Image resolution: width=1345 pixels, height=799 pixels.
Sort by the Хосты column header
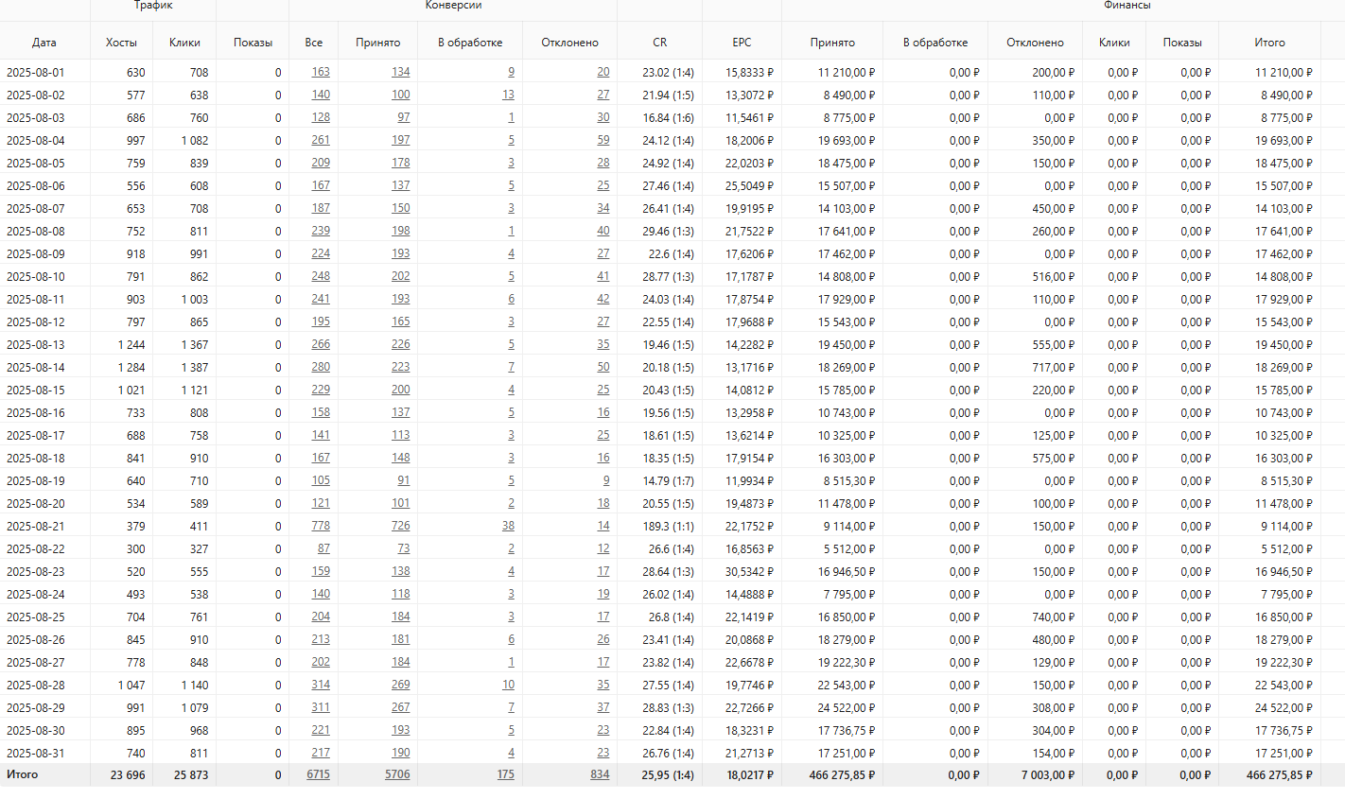click(x=121, y=43)
